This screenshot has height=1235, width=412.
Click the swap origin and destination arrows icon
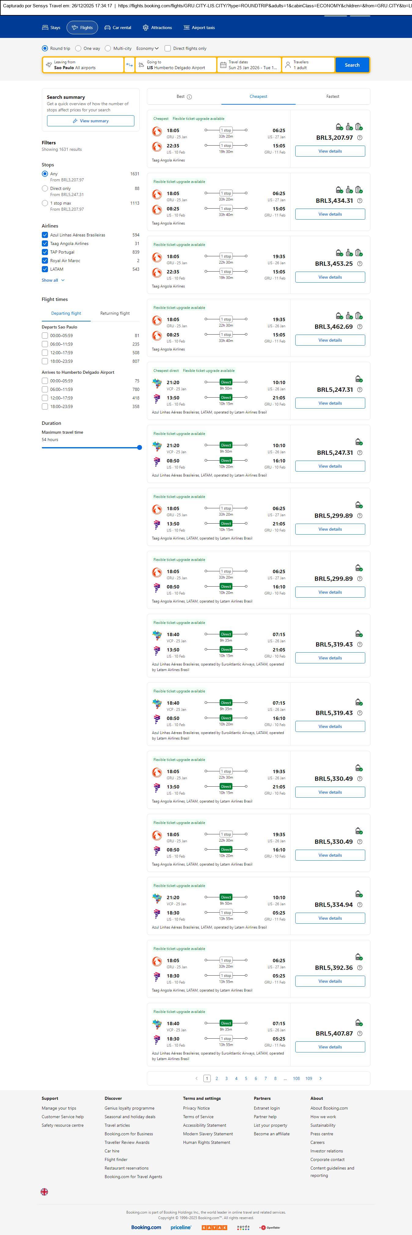pyautogui.click(x=129, y=65)
